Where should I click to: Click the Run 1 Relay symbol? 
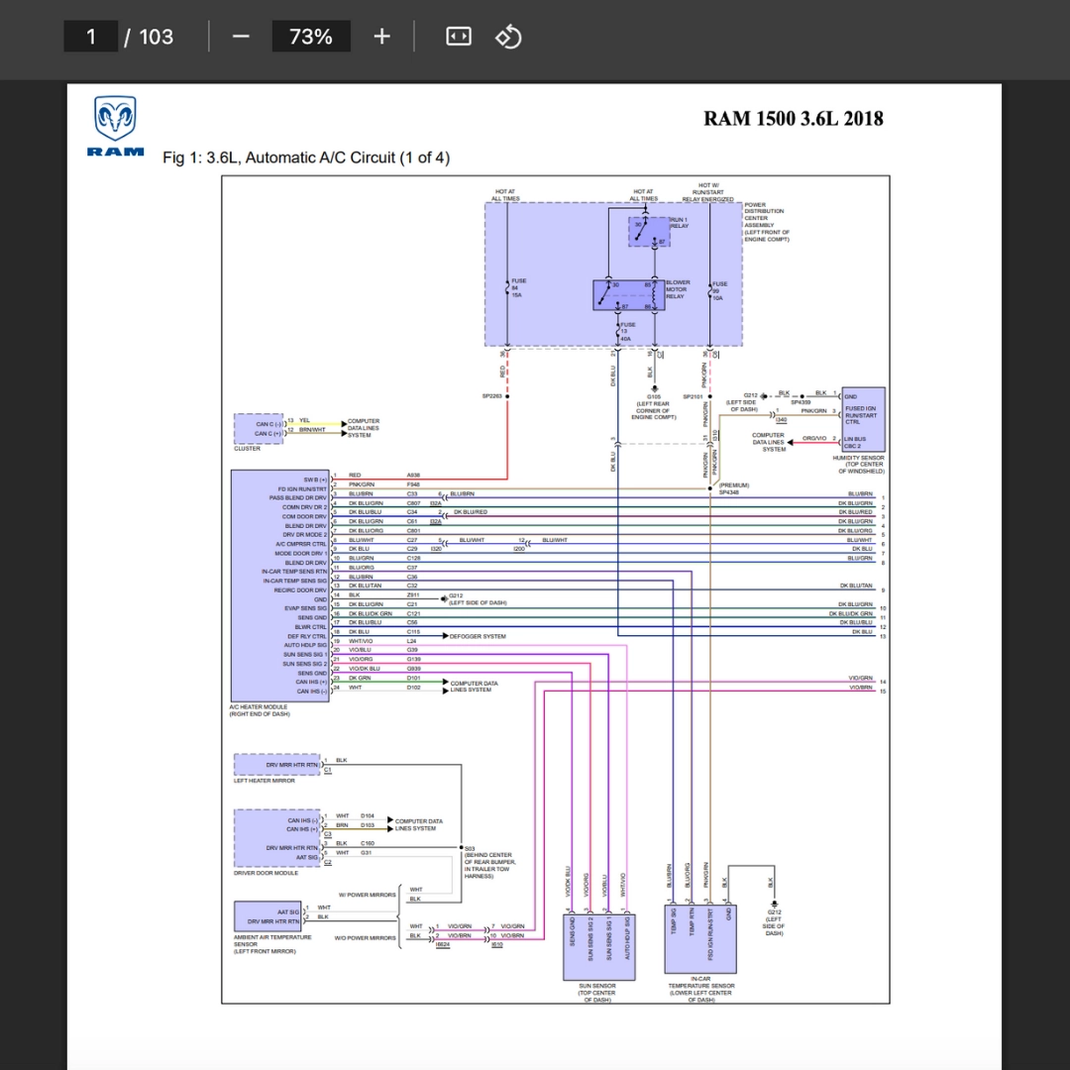[x=648, y=231]
